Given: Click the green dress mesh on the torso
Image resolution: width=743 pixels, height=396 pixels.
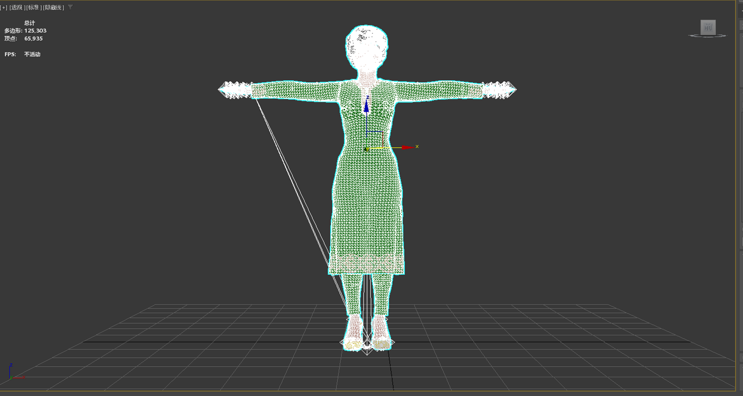Looking at the screenshot, I should [x=367, y=188].
